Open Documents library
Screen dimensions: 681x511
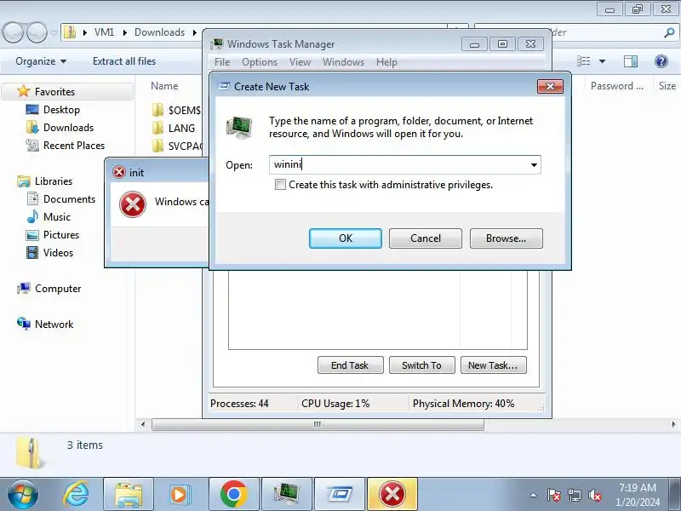pos(69,199)
